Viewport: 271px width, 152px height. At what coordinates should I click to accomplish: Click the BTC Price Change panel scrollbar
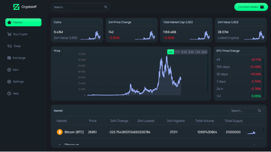(263, 78)
